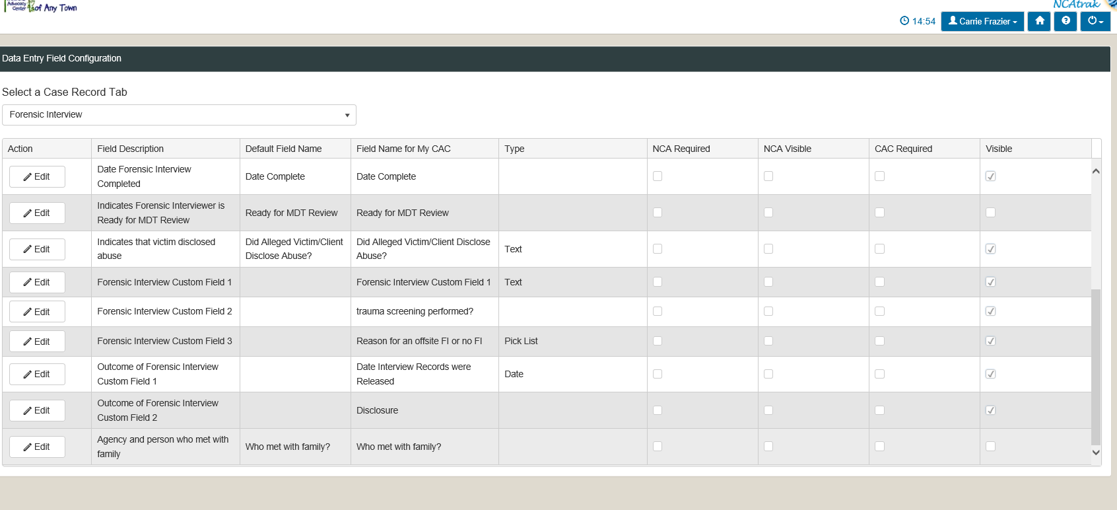Go to the Home icon
Screen dimensions: 1117x510
pyautogui.click(x=1039, y=21)
